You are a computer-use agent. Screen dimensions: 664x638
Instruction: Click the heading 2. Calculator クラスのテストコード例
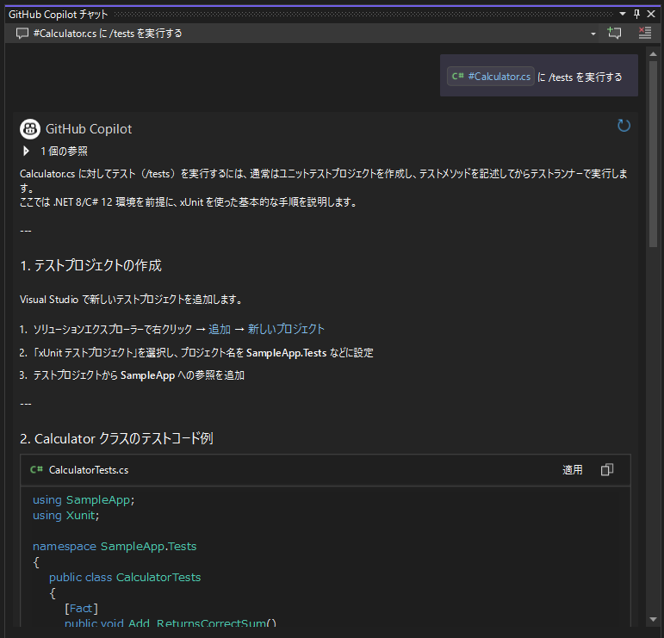116,438
